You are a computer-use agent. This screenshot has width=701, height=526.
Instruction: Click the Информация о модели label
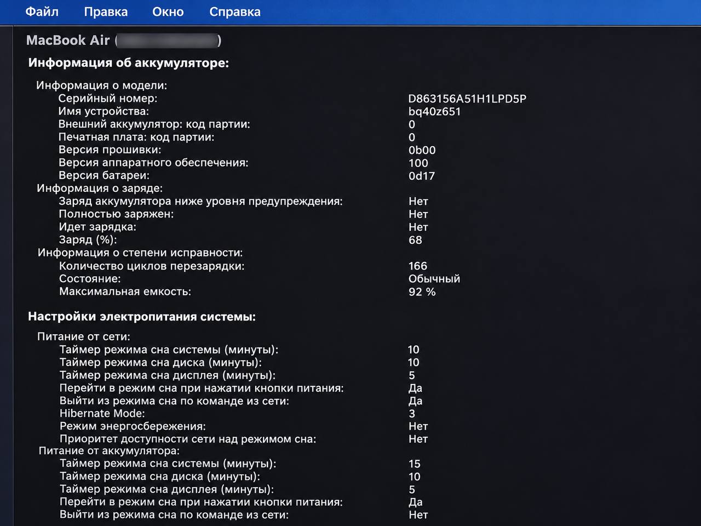coord(102,85)
